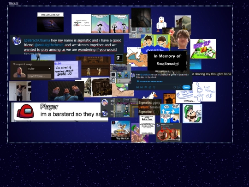The height and width of the screenshot is (187, 249).
Task: Click the photo of guy with glasses
Action: pos(183,39)
